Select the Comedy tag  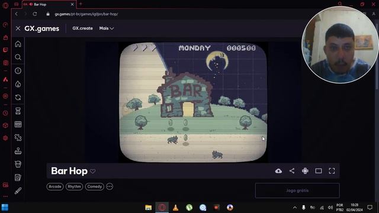tap(95, 186)
